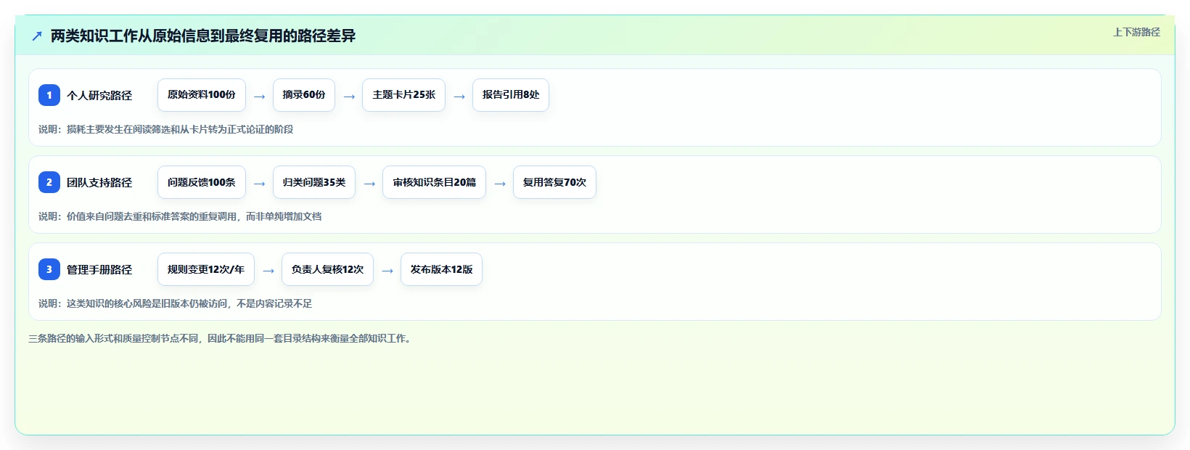This screenshot has width=1190, height=450.
Task: Click the note starting 说明:损耗主要发生在阅读筛选
Action: point(166,129)
